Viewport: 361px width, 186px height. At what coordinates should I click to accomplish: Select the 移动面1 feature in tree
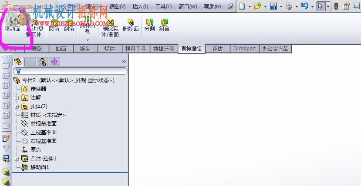coord(35,167)
